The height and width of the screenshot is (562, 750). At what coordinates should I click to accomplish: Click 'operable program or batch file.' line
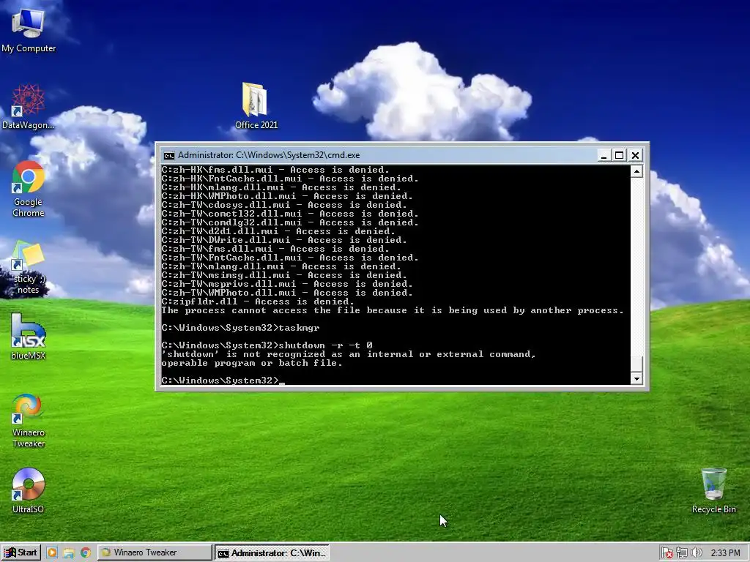pos(252,363)
